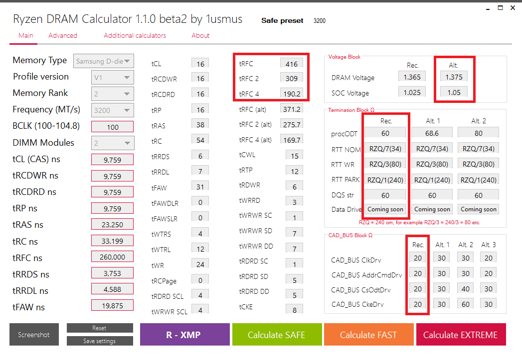Select the tRC value 54

[200, 140]
